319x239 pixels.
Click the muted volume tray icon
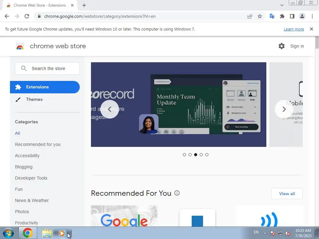pyautogui.click(x=288, y=233)
